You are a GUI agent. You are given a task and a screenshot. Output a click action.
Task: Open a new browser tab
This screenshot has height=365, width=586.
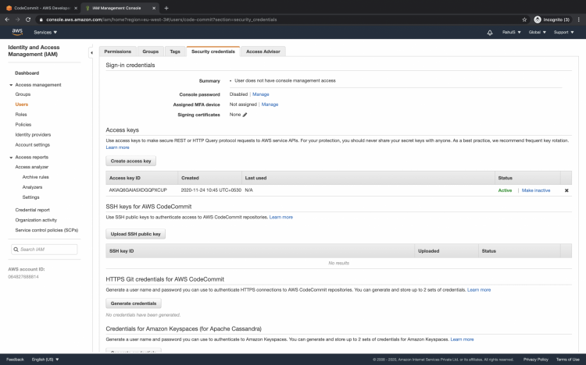pos(166,8)
